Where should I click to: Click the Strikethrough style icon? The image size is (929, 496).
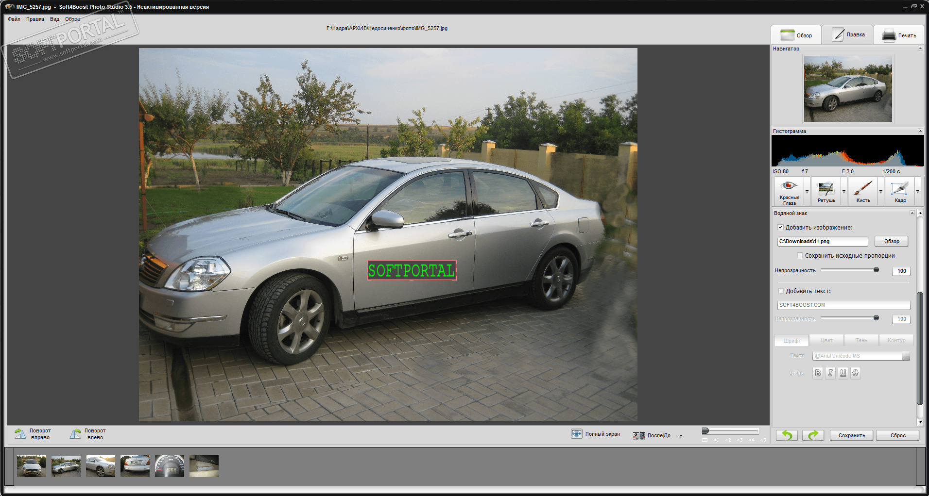pos(856,373)
